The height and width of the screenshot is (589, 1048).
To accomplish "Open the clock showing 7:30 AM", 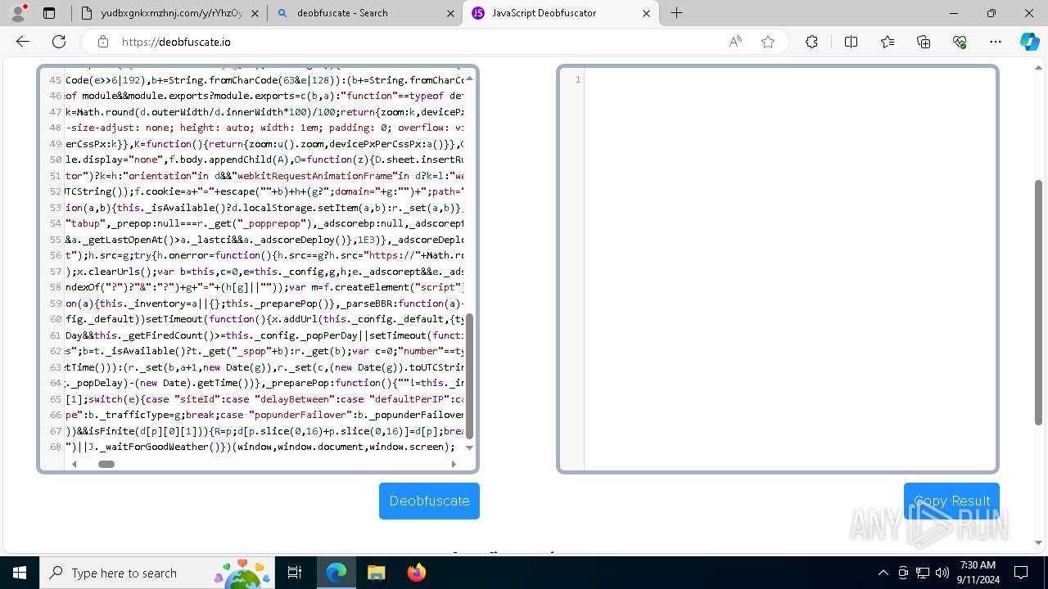I will click(x=978, y=573).
